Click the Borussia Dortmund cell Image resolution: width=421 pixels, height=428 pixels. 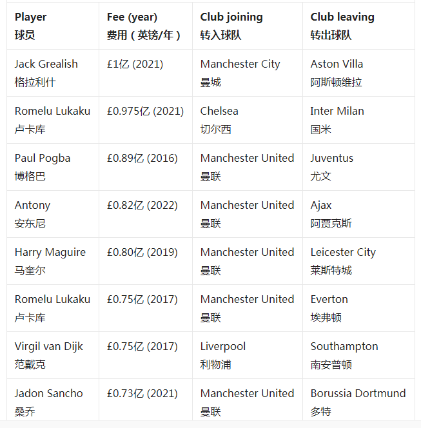[358, 402]
